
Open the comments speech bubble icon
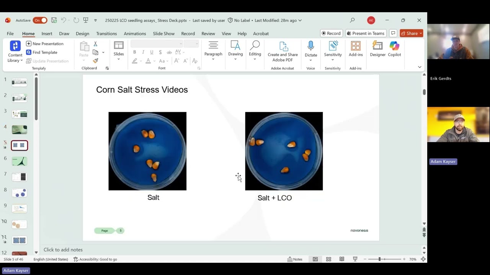point(393,33)
